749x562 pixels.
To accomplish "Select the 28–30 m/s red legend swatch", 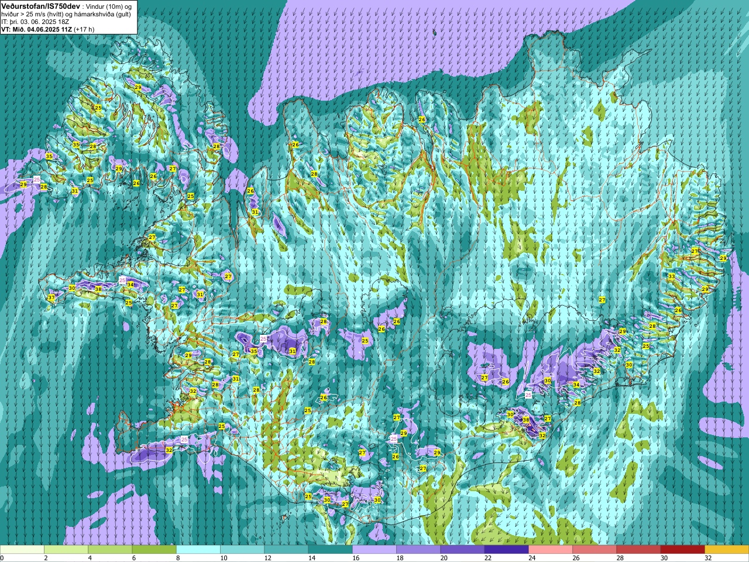I will pyautogui.click(x=638, y=550).
